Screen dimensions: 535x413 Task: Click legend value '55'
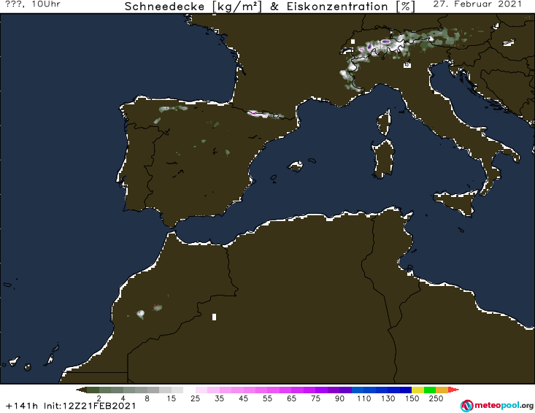pos(267,398)
